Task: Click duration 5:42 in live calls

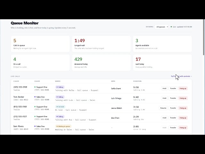Action: [x=136, y=97]
